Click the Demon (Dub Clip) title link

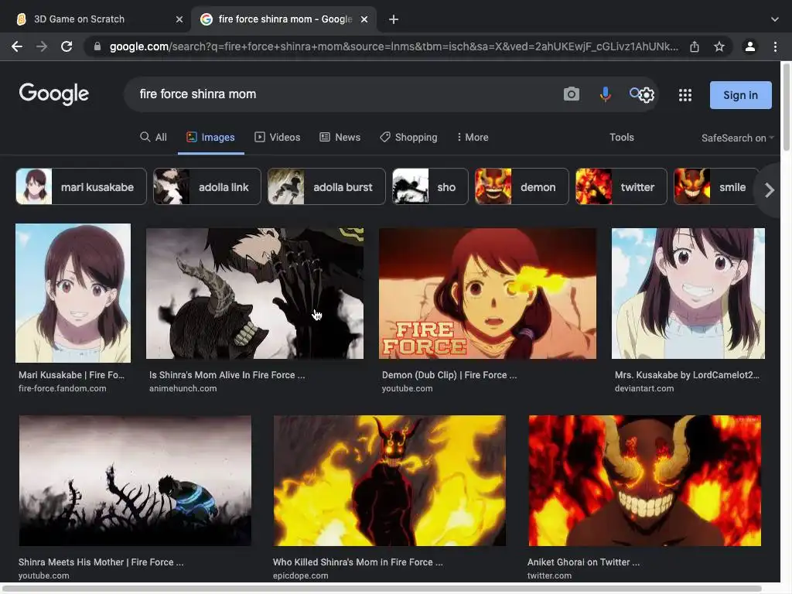point(449,375)
